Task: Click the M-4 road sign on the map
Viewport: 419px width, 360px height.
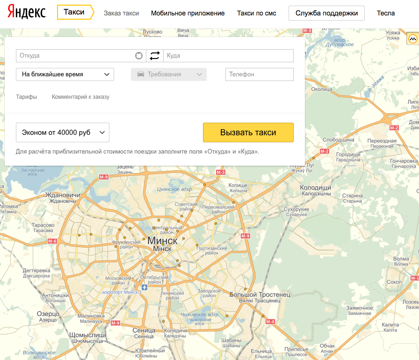Action: coord(270,321)
